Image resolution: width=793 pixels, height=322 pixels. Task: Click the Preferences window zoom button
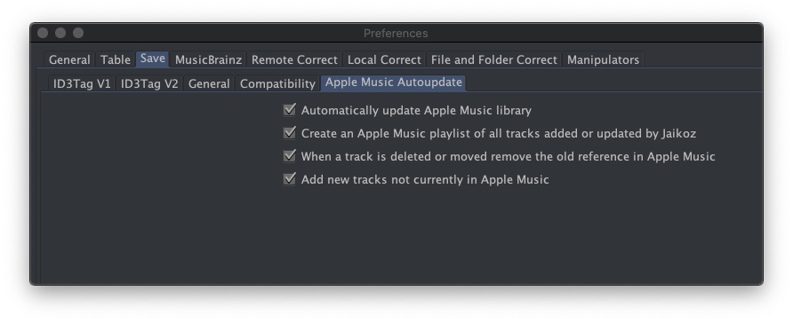click(x=78, y=33)
